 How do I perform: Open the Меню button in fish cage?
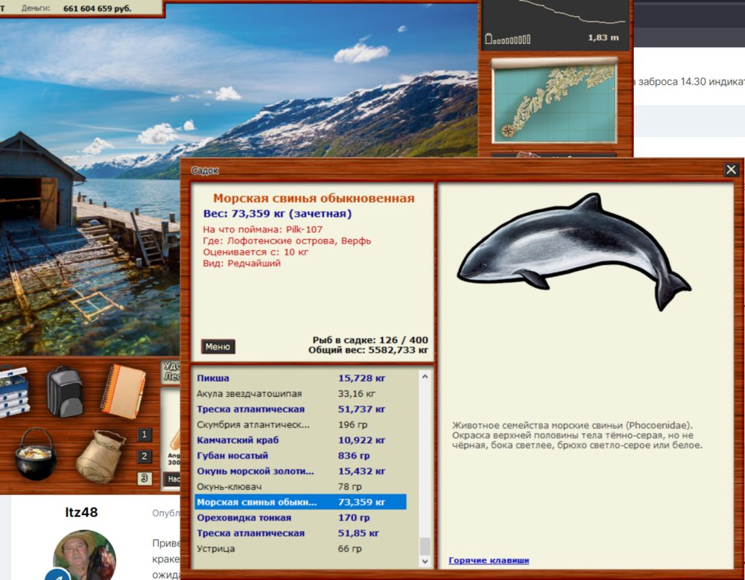coord(218,346)
